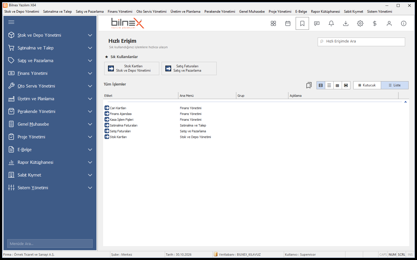Click the database icon in status bar

tap(216, 254)
